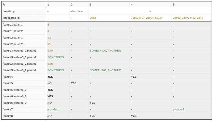Image resolution: width=213 pixels, height=121 pixels.
Task: Click the YES in column 4 feature4 row
Action: (x=134, y=77)
